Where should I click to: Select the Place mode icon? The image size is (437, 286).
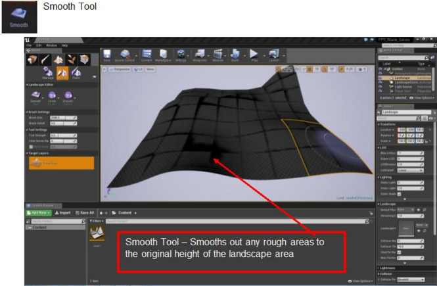[32, 59]
